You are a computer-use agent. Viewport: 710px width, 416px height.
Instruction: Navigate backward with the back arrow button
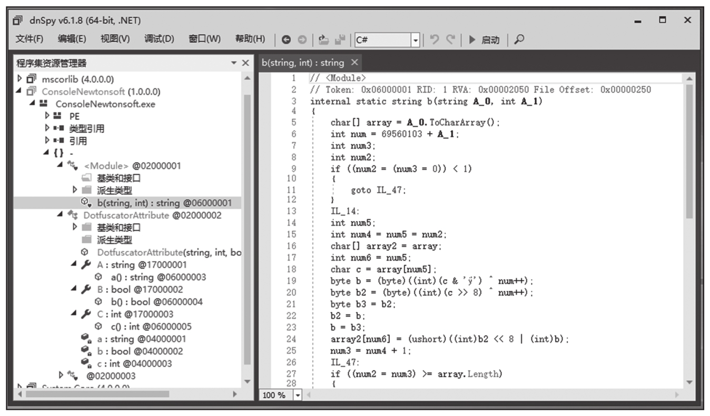click(286, 39)
